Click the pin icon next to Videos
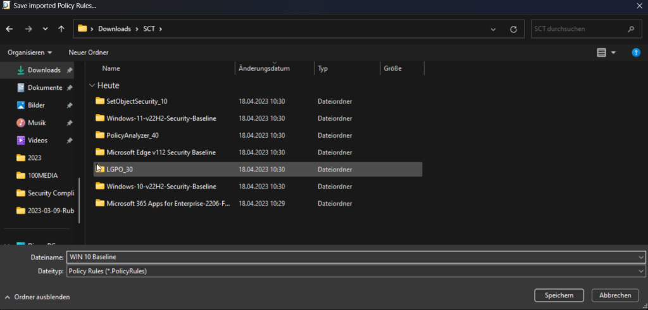Screen dimensions: 648x310 (70, 140)
